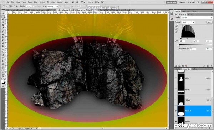Screen dimensions: 214x130
Task: Select the Quick Selection tool
Action: 3,22
